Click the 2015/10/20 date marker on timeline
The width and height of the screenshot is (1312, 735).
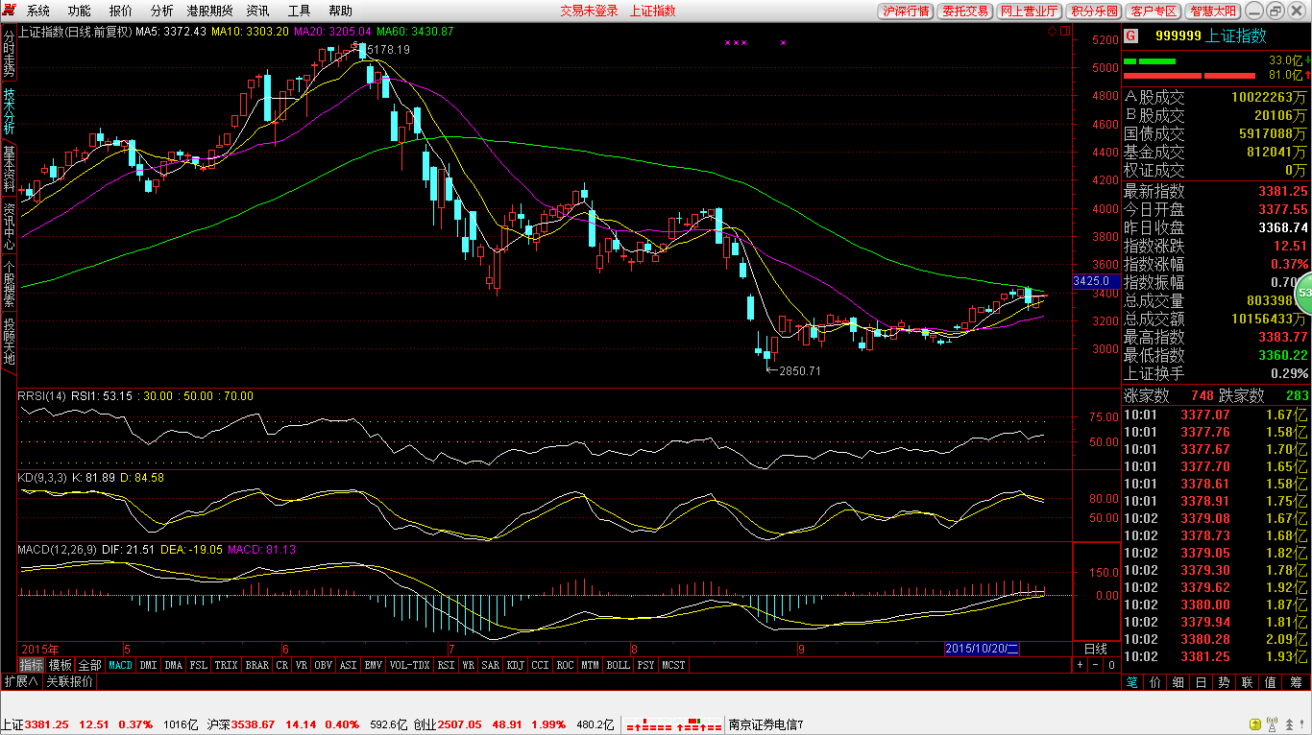click(982, 649)
